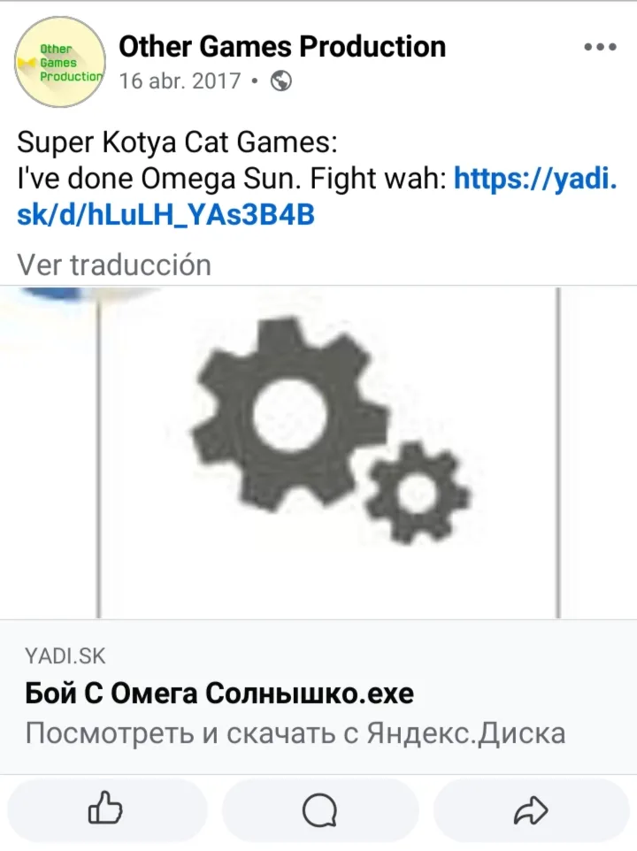Click the globe public audience icon
637x851 pixels.
(x=281, y=80)
